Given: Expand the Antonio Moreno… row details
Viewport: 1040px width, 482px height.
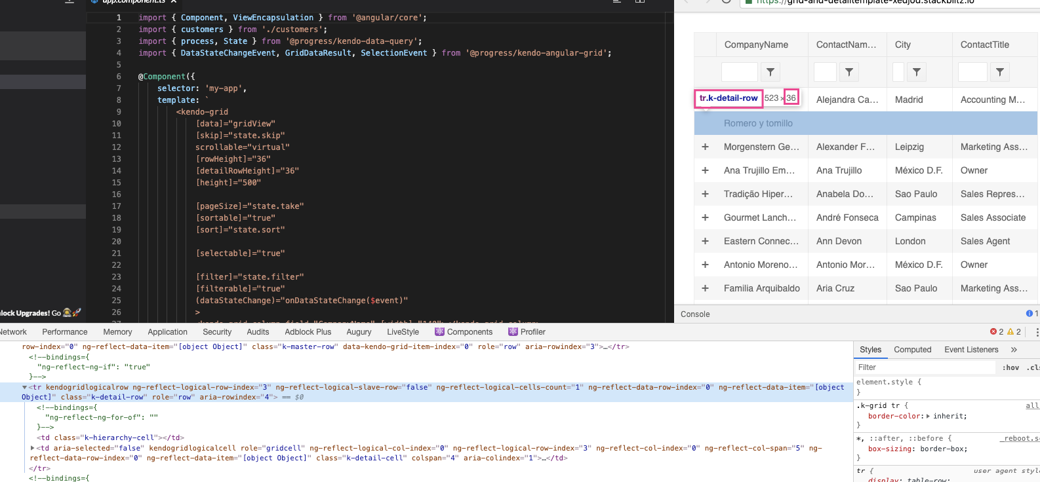Looking at the screenshot, I should [x=706, y=265].
